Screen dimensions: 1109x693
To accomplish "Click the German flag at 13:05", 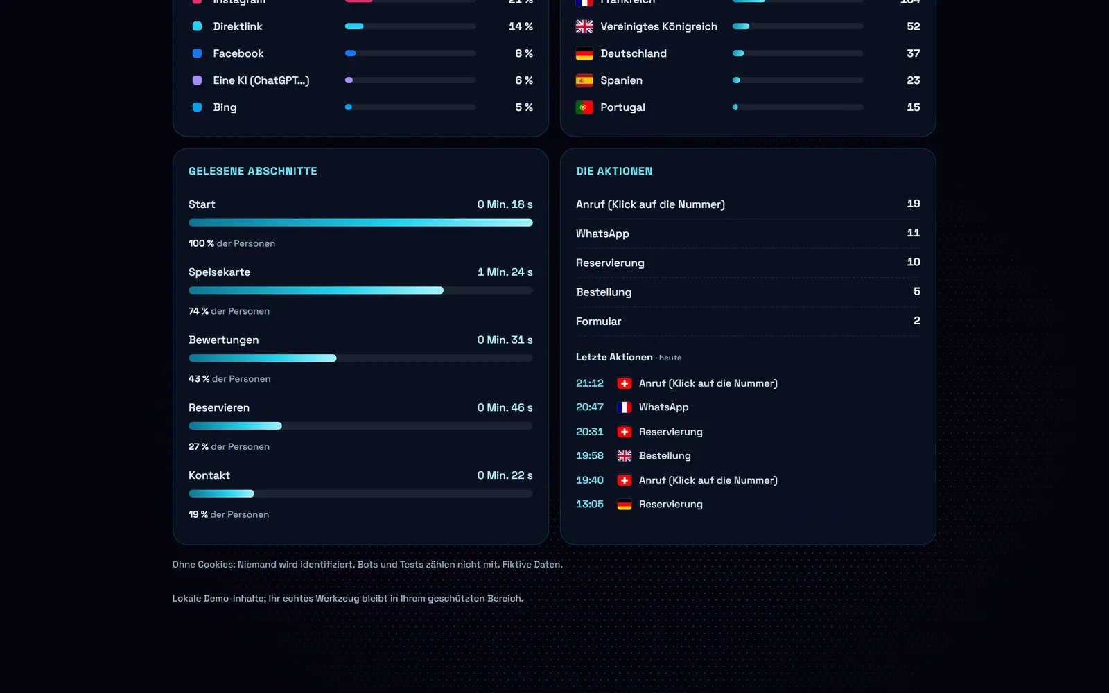I will (625, 505).
